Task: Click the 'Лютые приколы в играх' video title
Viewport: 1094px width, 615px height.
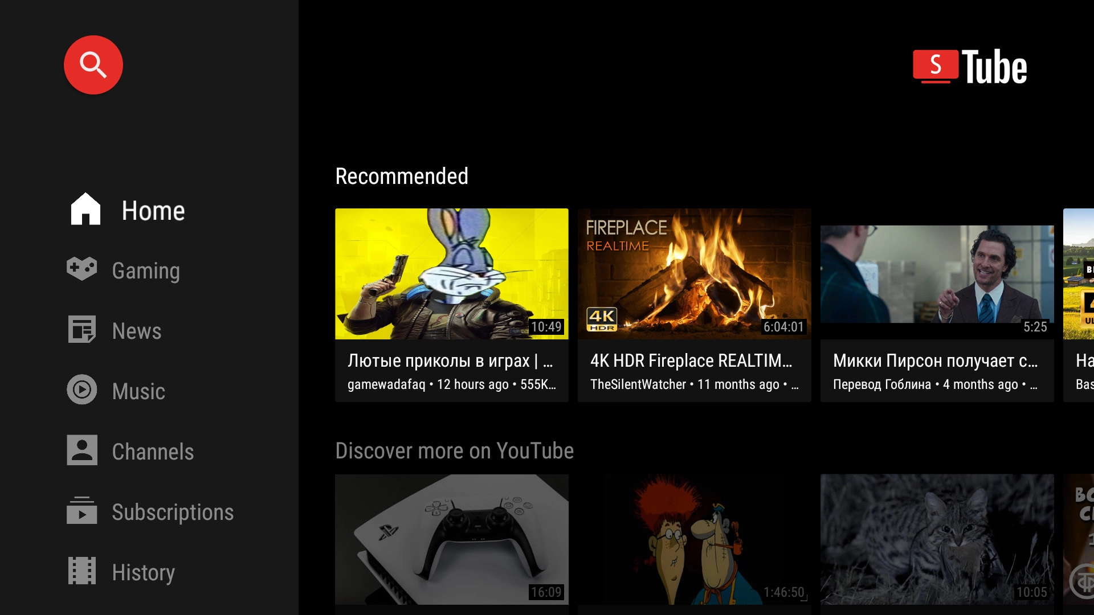Action: (x=451, y=360)
